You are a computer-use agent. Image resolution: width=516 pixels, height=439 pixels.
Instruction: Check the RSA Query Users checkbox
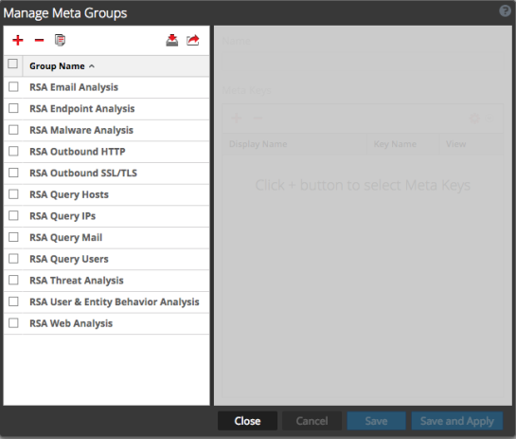(13, 259)
